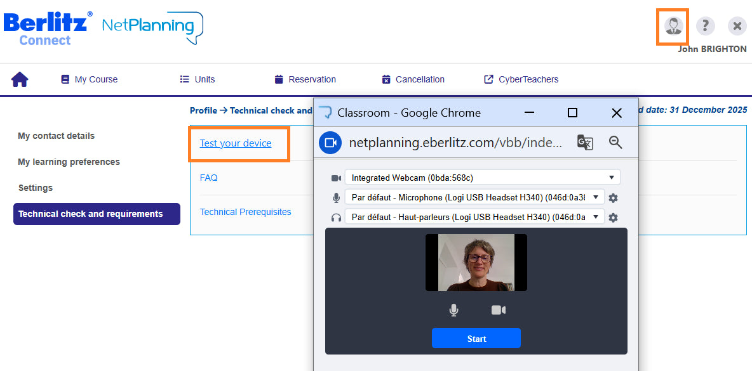Viewport: 752px width, 371px height.
Task: Open speaker settings gear icon
Action: coord(613,218)
